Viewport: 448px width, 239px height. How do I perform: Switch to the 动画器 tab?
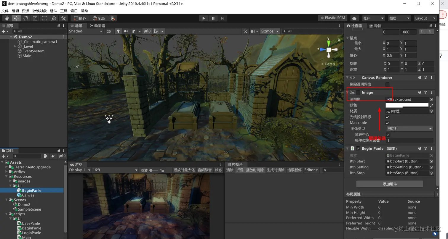[x=97, y=26]
